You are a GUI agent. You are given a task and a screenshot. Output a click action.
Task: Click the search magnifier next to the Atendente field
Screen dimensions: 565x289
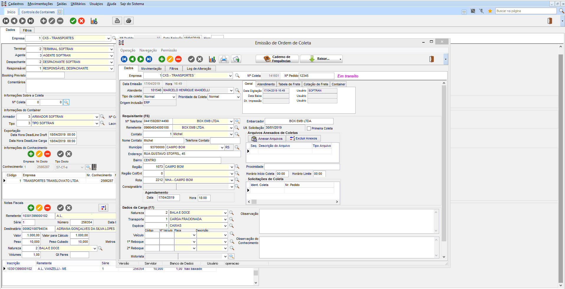pyautogui.click(x=237, y=90)
